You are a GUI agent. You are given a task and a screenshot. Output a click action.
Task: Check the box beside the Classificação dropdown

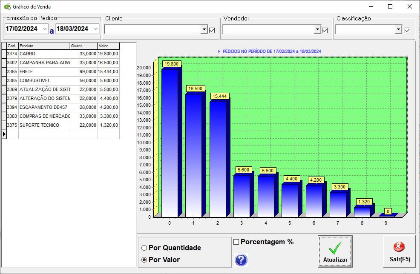[406, 29]
